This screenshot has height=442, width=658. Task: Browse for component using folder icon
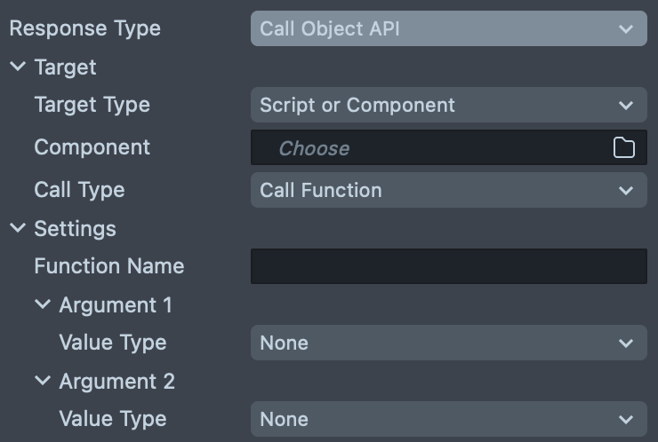click(624, 148)
